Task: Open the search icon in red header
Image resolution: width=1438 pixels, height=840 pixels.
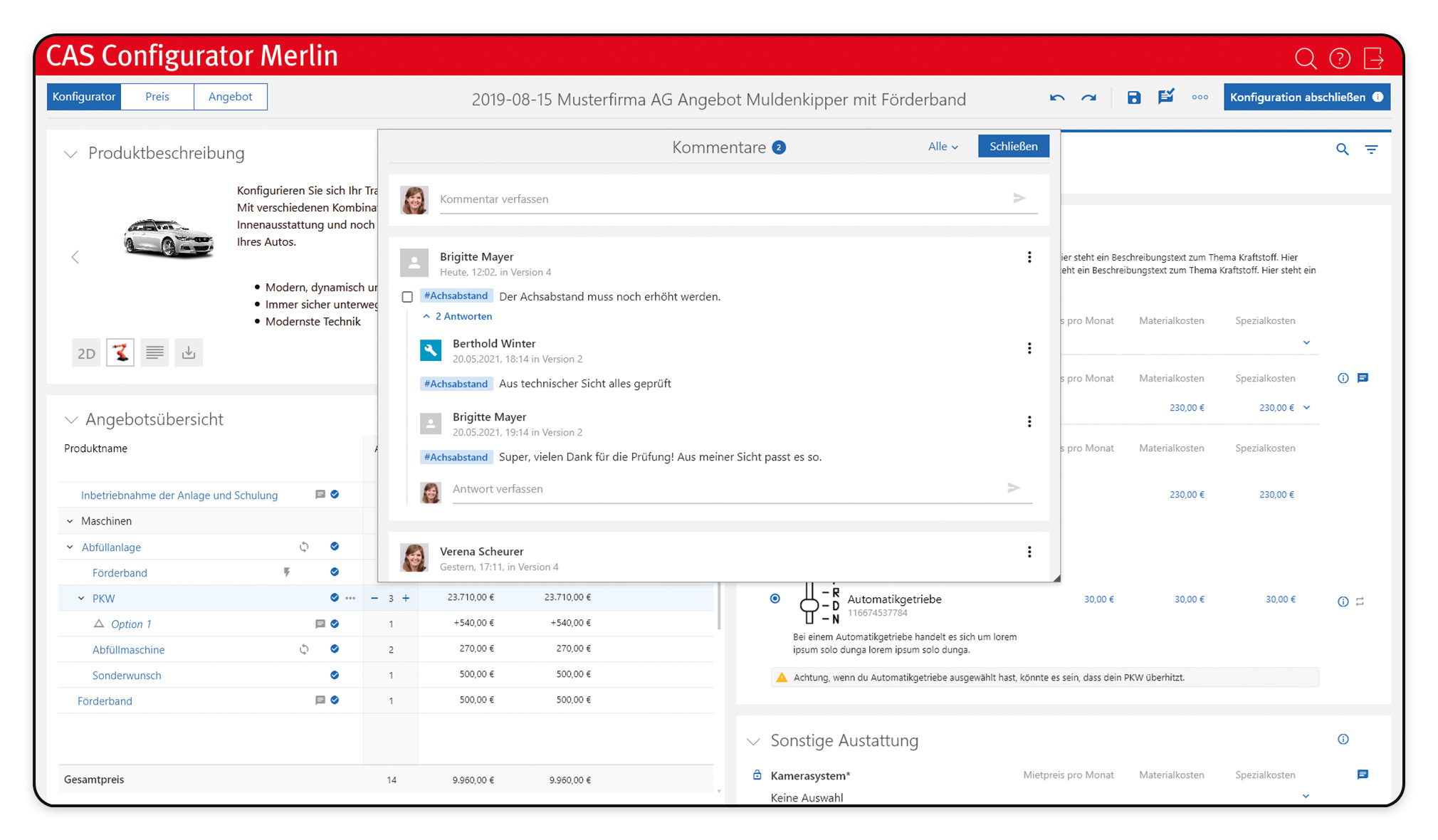Action: pyautogui.click(x=1306, y=58)
